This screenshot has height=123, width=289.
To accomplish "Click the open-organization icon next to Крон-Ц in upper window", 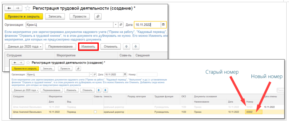I will 121,25.
